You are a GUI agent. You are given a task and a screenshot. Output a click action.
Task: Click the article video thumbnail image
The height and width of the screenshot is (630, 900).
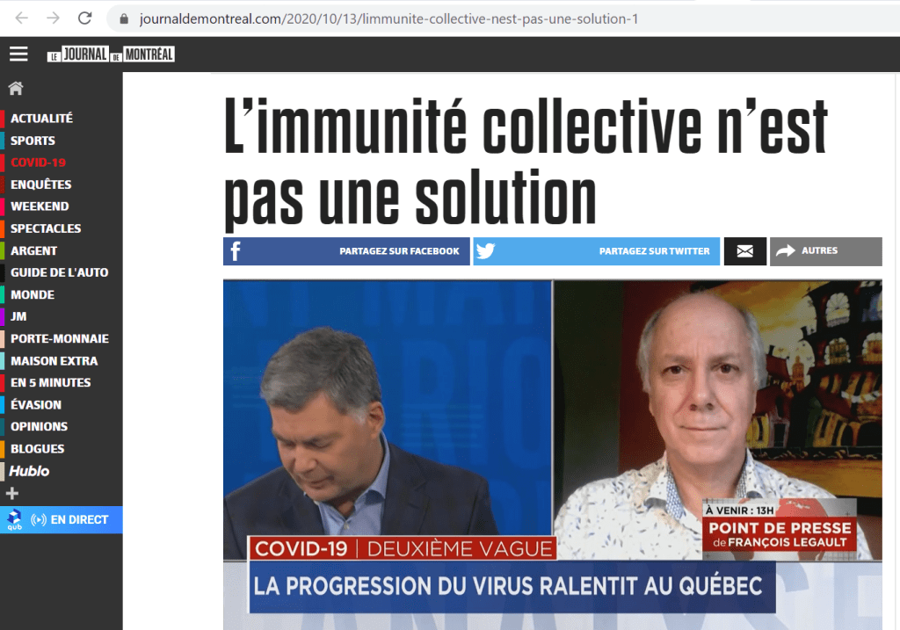click(553, 454)
